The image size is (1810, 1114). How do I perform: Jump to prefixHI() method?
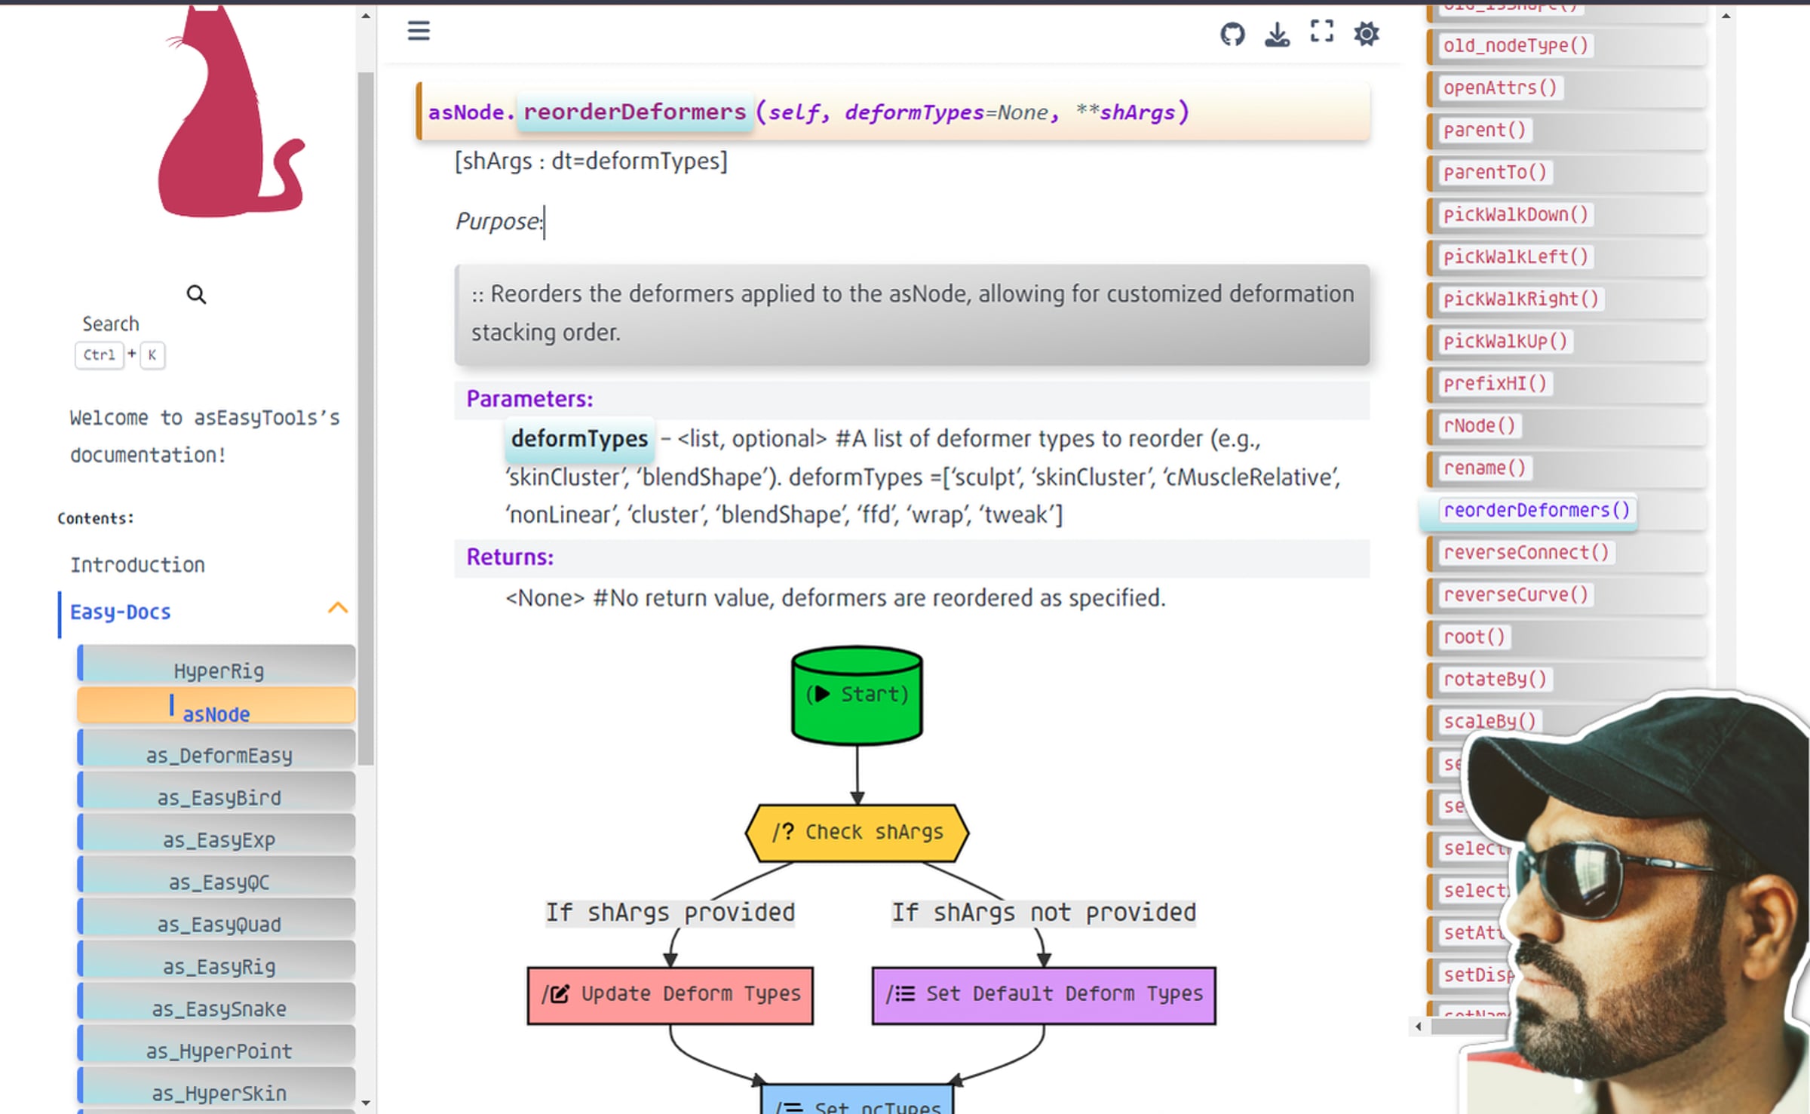pyautogui.click(x=1495, y=383)
